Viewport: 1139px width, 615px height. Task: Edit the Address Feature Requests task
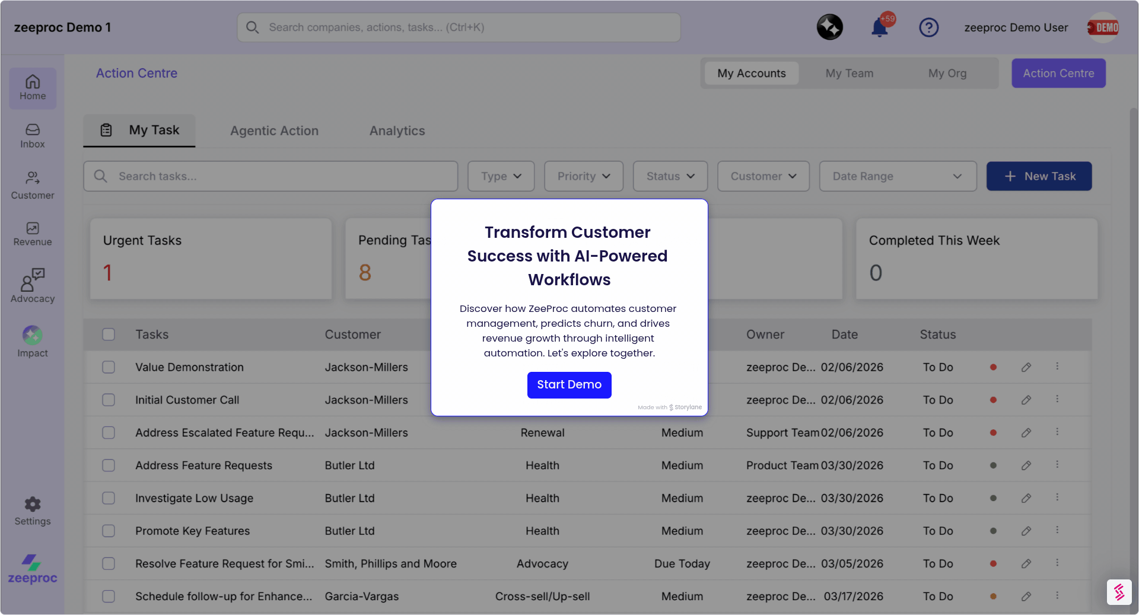(x=1026, y=466)
